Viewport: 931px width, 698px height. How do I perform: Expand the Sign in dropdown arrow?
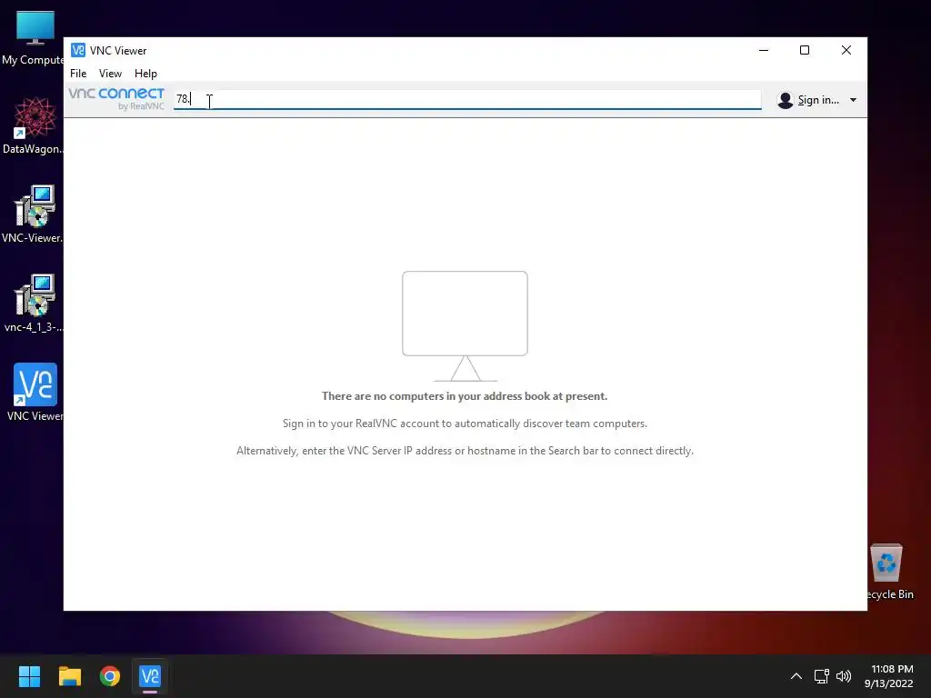click(853, 100)
